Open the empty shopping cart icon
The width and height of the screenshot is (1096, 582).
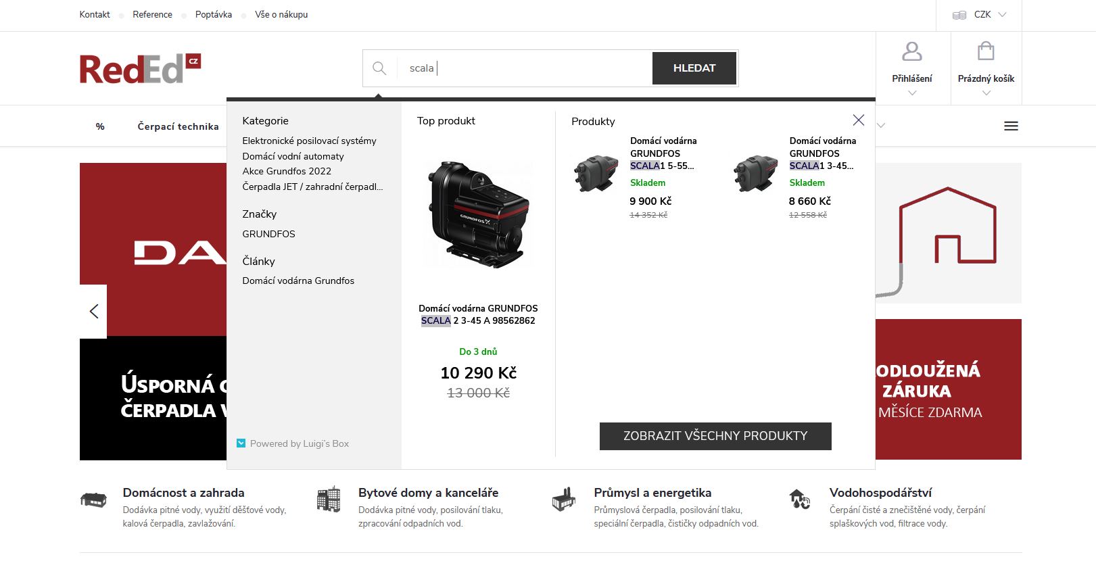[x=986, y=51]
